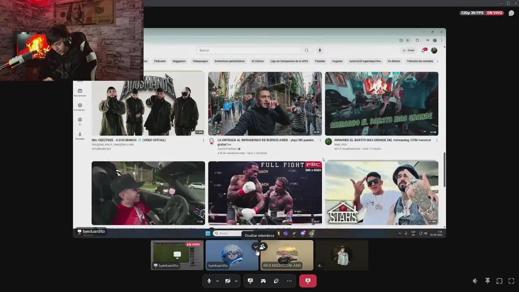519x292 pixels.
Task: Select the 'Pódcasts' category chip
Action: pyautogui.click(x=160, y=61)
